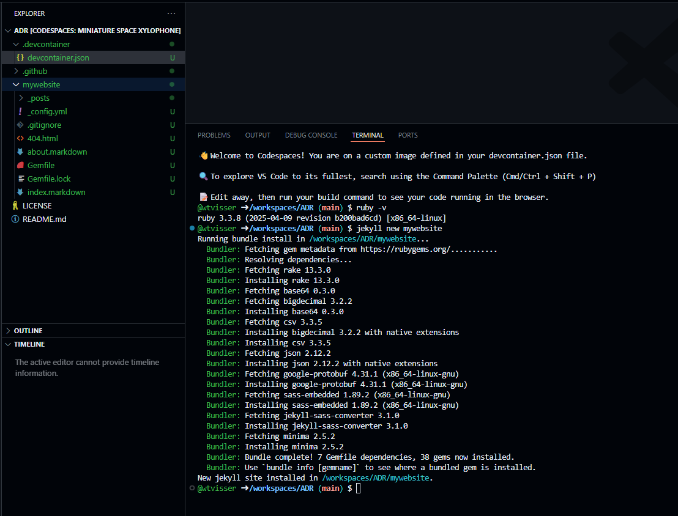
Task: Select the TERMINAL tab
Action: (368, 135)
